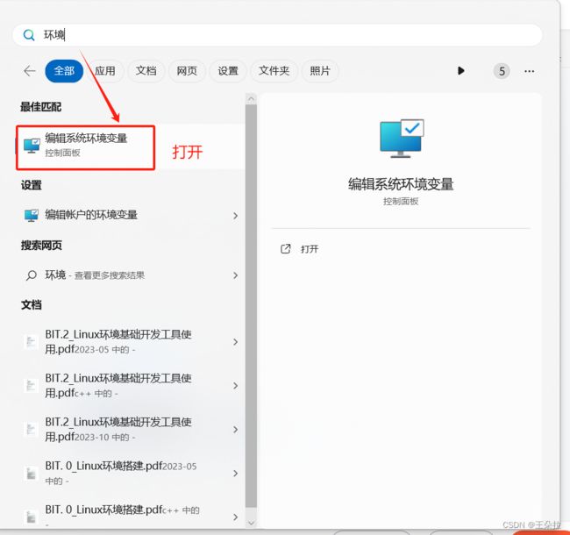This screenshot has width=570, height=535.
Task: Select the 网页 filter tab
Action: point(187,71)
